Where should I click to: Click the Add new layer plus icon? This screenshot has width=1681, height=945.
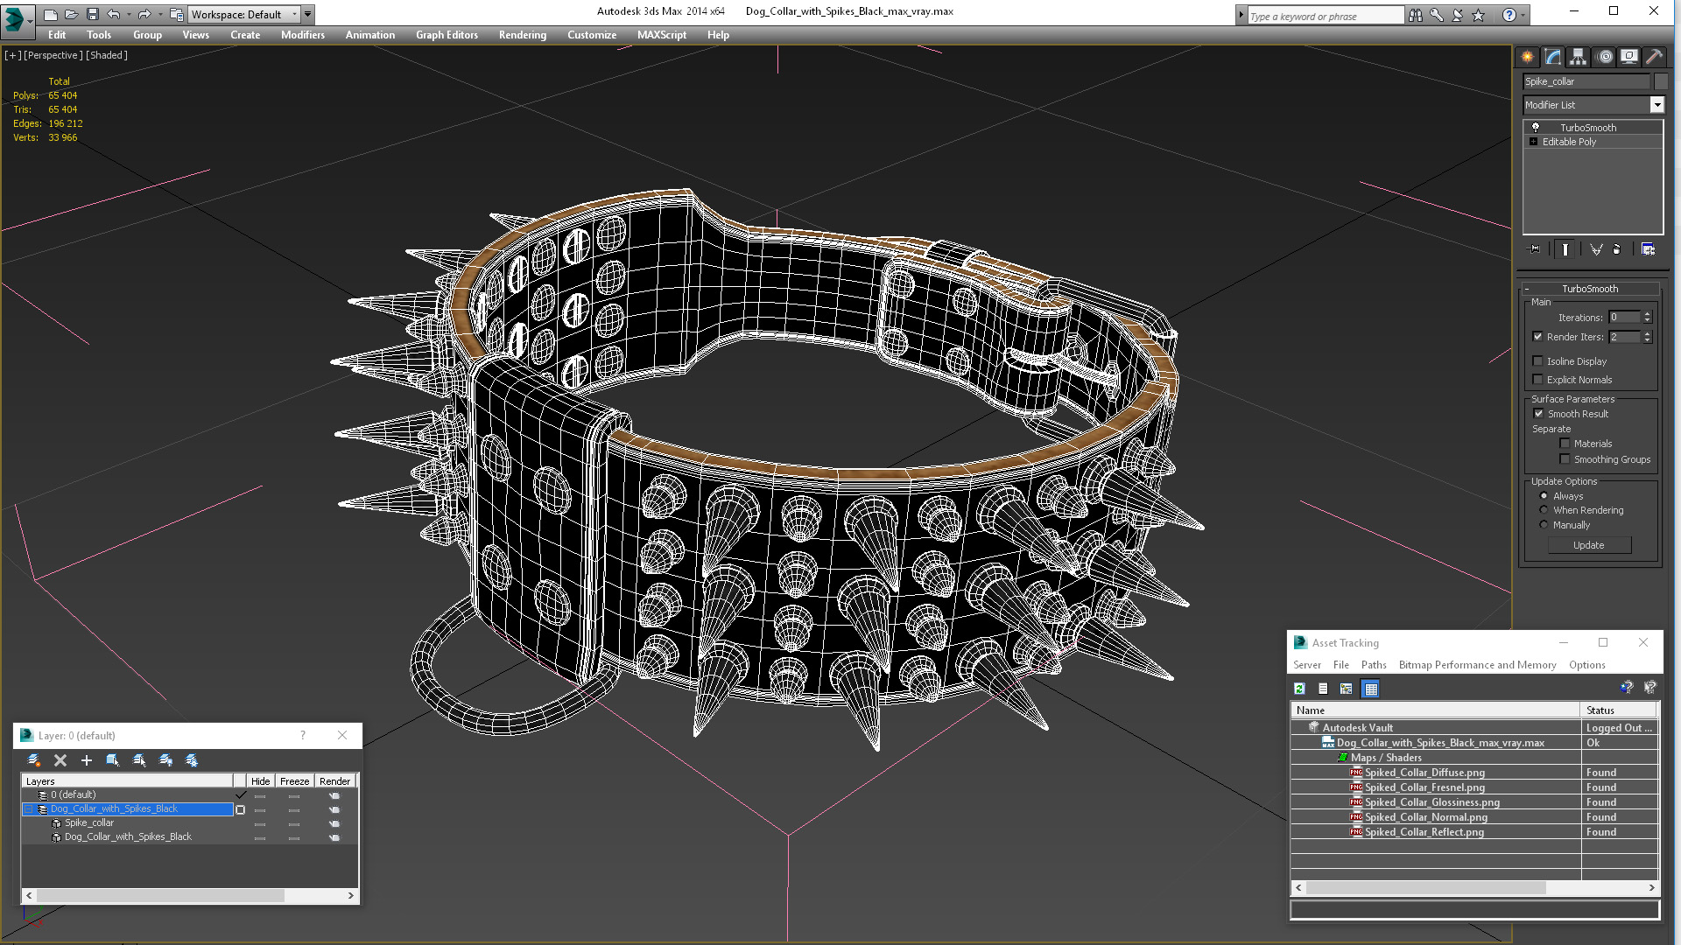pyautogui.click(x=87, y=760)
